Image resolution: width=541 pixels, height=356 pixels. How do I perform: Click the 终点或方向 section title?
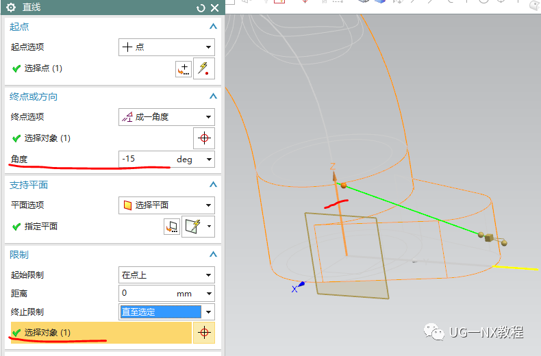tap(34, 97)
